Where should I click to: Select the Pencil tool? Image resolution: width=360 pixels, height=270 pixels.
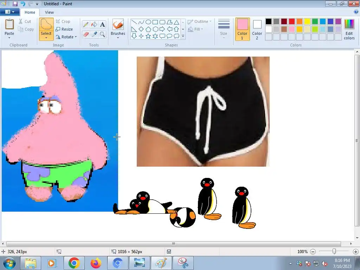coord(86,24)
